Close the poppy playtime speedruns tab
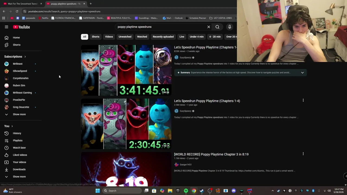The width and height of the screenshot is (347, 195). [84, 4]
